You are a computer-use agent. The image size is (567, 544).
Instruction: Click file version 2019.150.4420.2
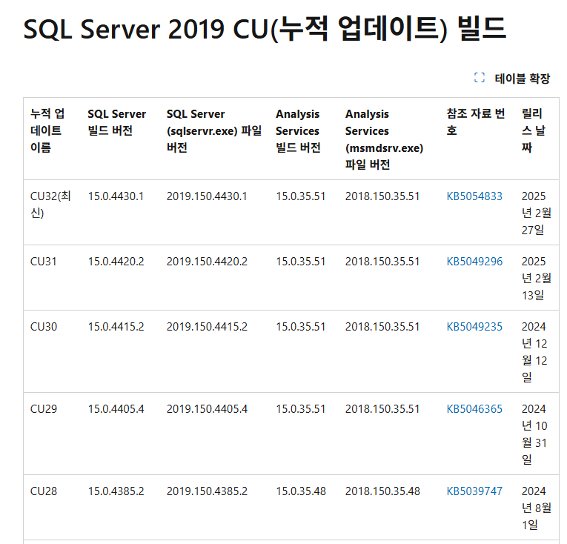[207, 262]
